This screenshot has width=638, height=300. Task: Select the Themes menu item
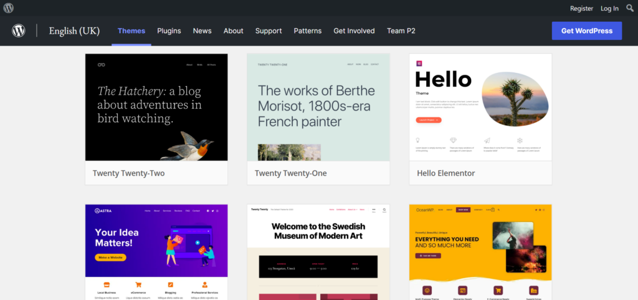(131, 31)
